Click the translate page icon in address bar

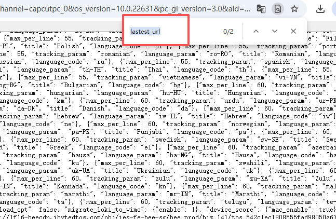[261, 9]
